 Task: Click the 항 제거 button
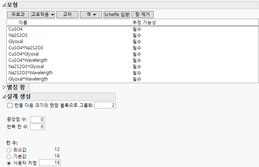click(143, 14)
